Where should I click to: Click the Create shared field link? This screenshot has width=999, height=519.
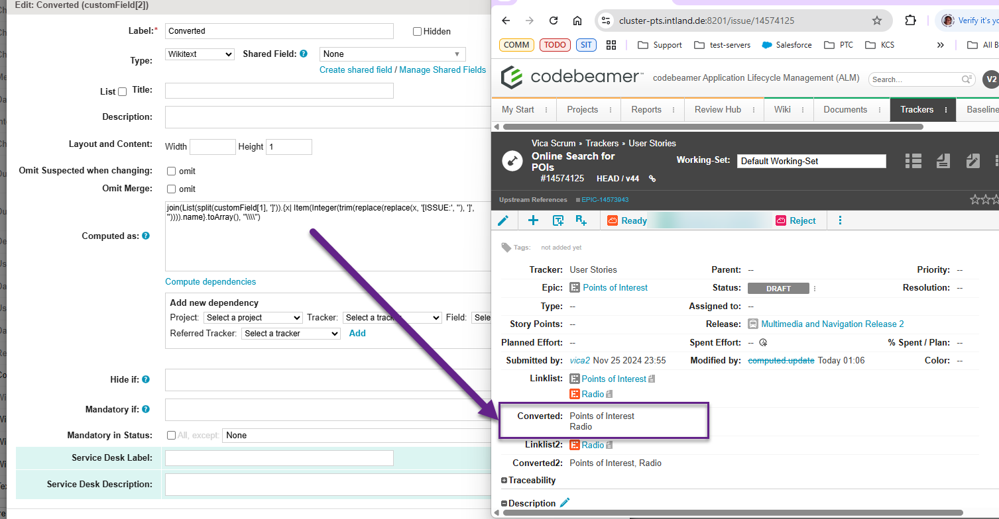(x=355, y=70)
